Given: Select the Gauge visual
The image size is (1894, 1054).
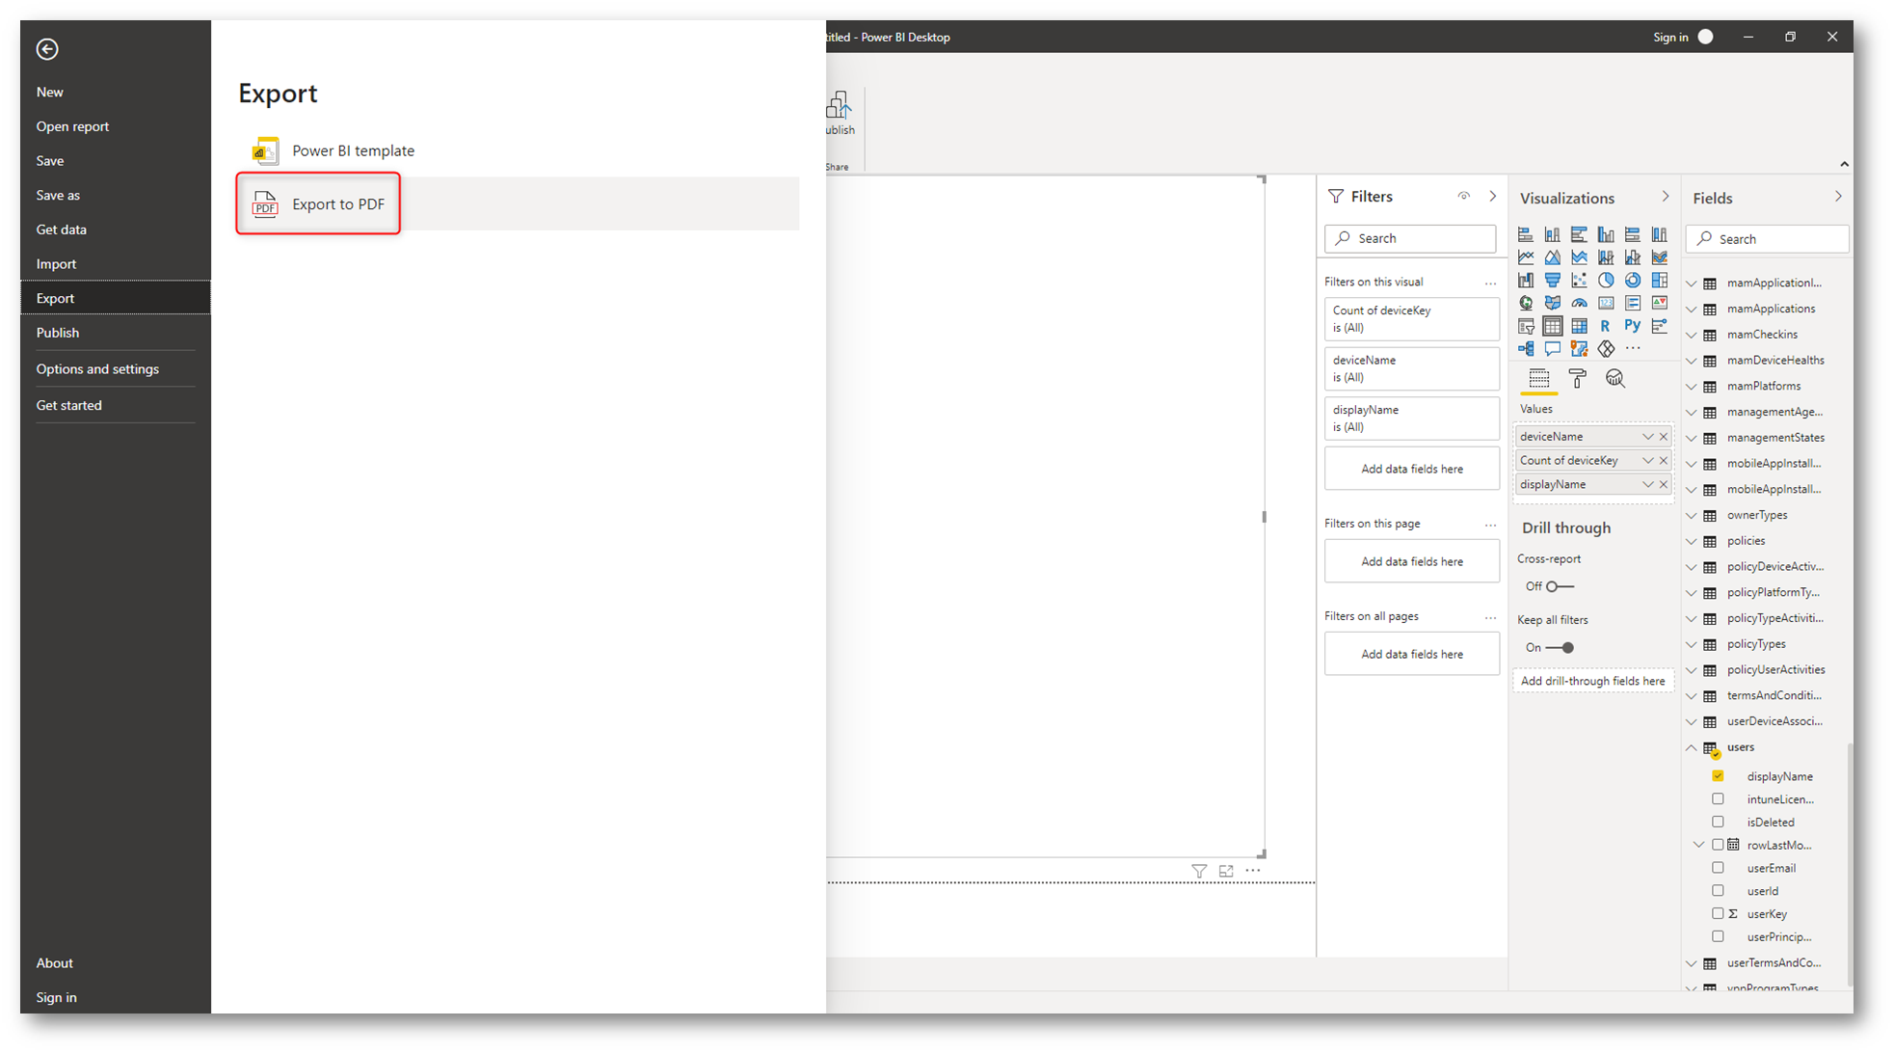Looking at the screenshot, I should (1579, 303).
